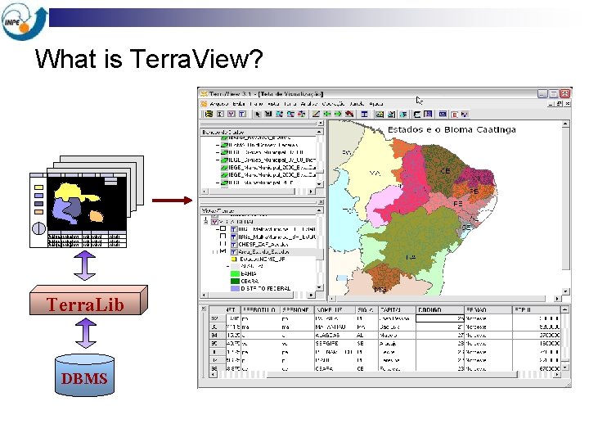Image resolution: width=589 pixels, height=442 pixels.
Task: Click the DISTRITO FEDERAL blue legend swatch
Action: click(x=235, y=288)
